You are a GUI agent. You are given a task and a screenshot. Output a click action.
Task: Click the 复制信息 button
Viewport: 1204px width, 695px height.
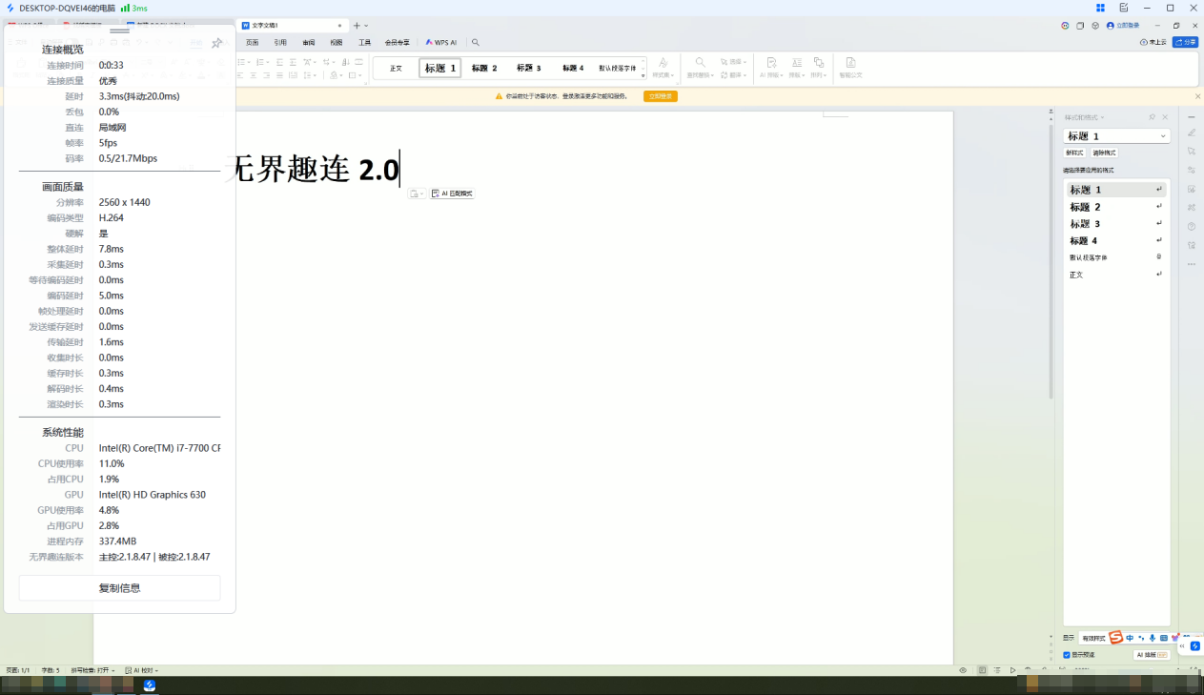(119, 588)
